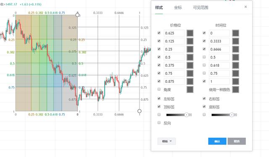Enable the 角度 checkbox
Screen dimensions: 269x157
click(x=159, y=89)
